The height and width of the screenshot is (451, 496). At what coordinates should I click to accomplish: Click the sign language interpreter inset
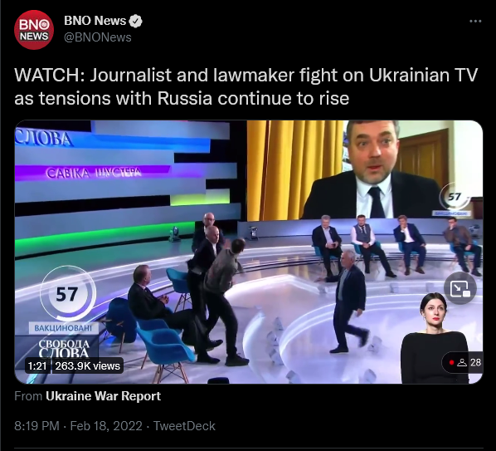tap(435, 337)
